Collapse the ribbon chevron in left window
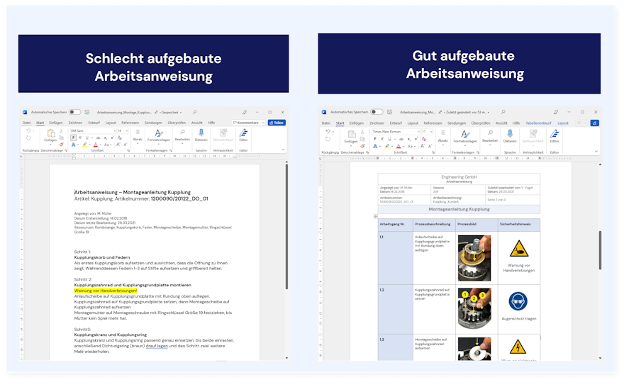 [x=283, y=150]
